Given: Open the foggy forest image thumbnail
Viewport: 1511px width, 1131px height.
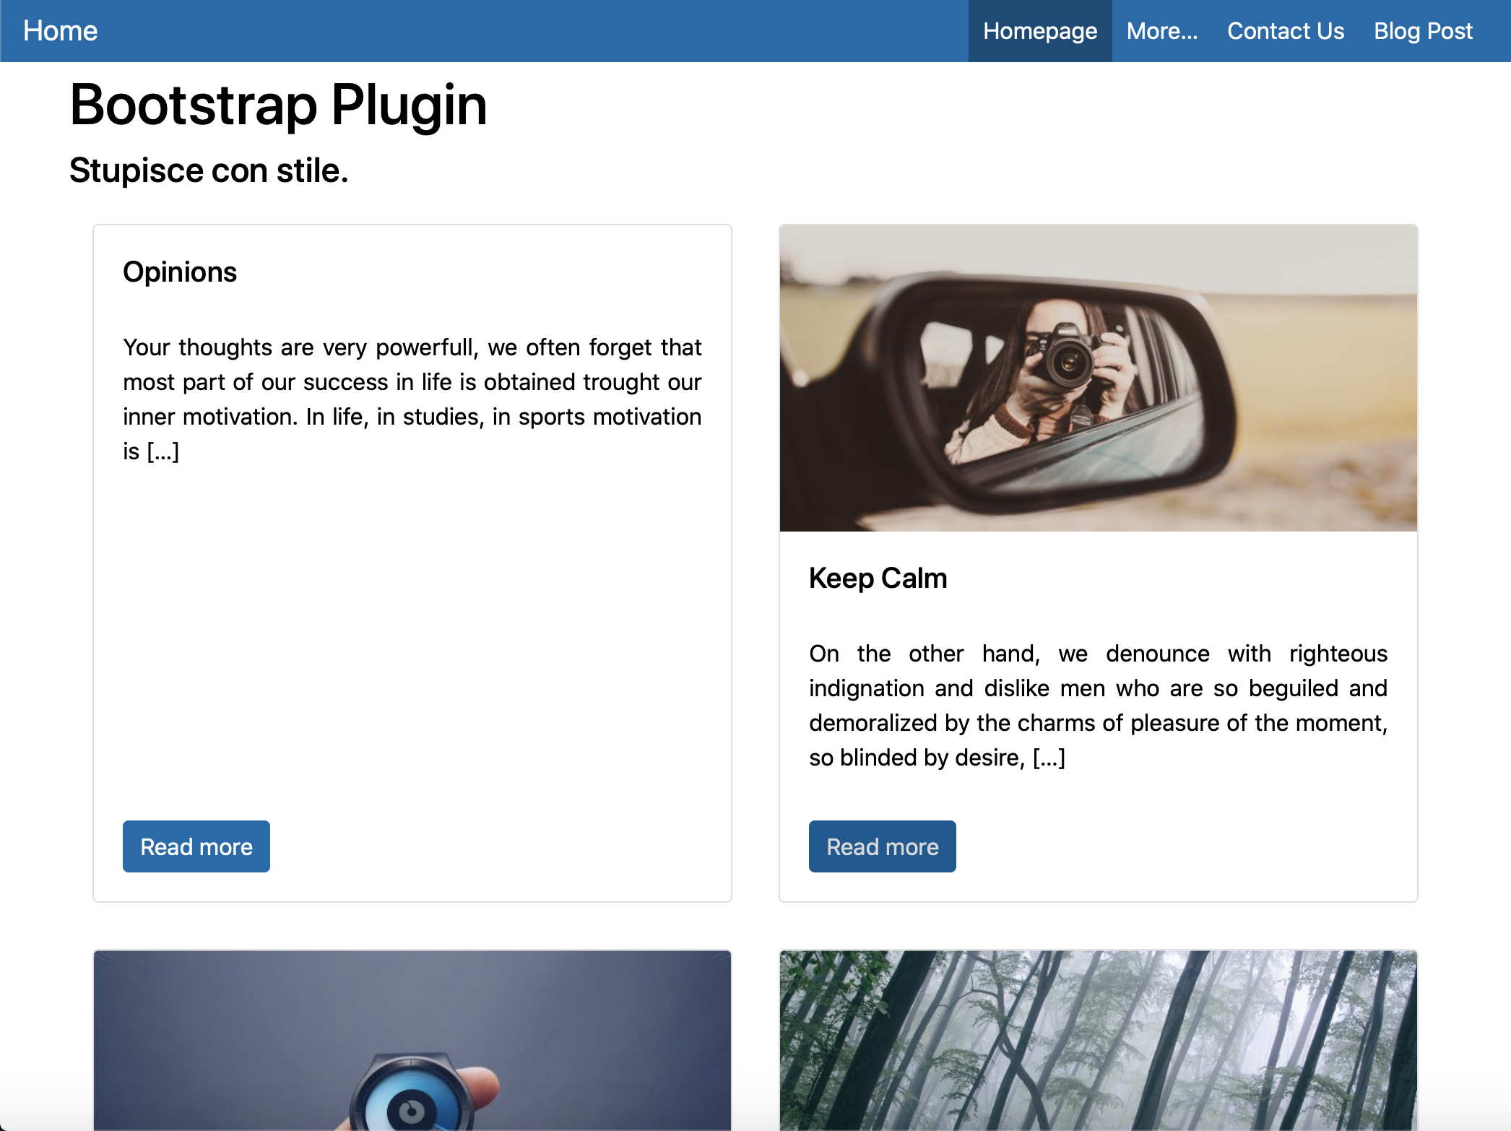Looking at the screenshot, I should [1099, 1040].
